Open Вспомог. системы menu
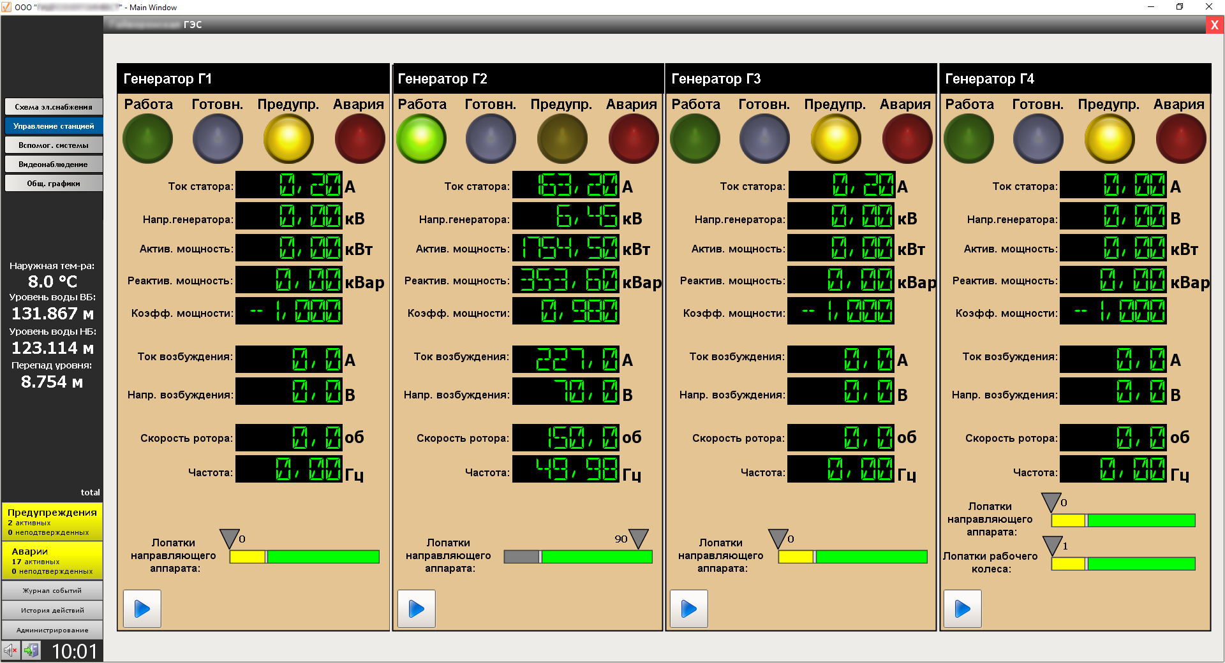 tap(54, 145)
